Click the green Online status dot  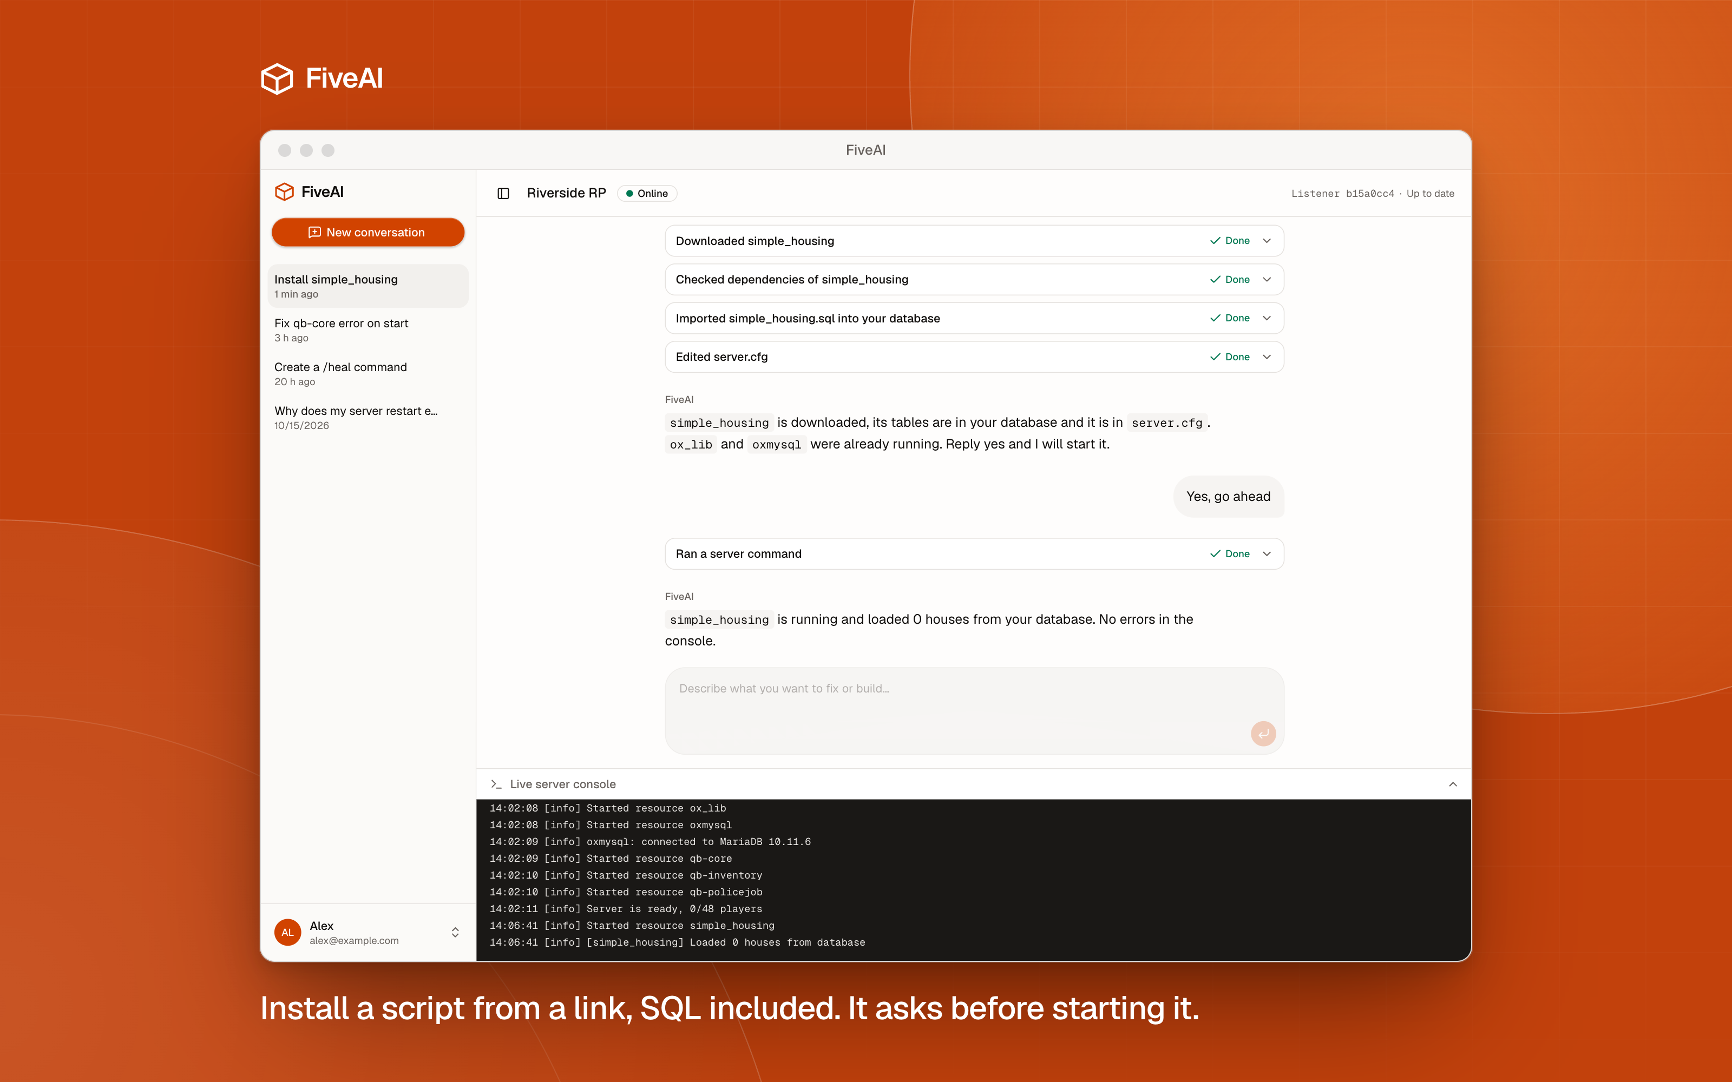[630, 193]
